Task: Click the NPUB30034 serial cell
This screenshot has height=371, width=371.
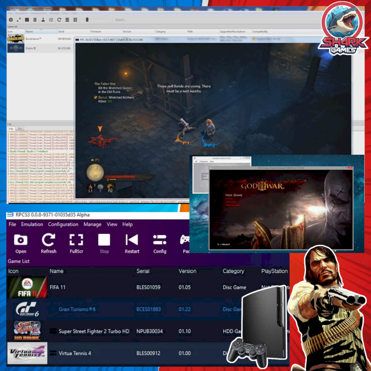Action: 149,331
